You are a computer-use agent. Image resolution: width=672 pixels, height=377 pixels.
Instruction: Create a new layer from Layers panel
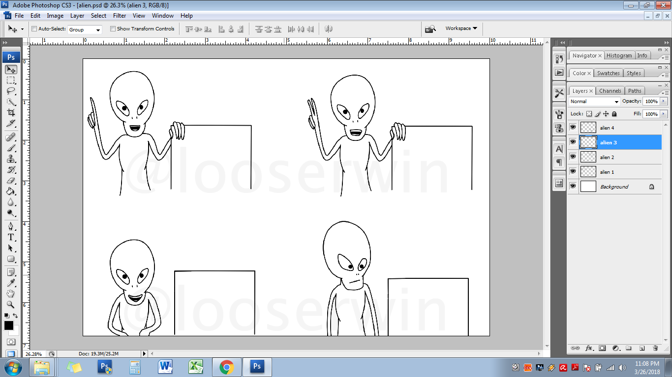642,348
